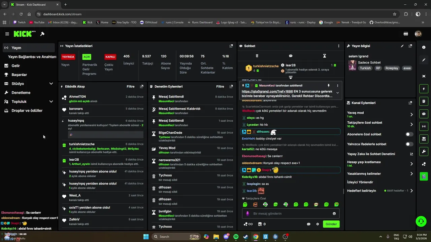The height and width of the screenshot is (242, 431).
Task: Open Yayın Bağlantısı ve Anahtarı page
Action: [x=32, y=57]
